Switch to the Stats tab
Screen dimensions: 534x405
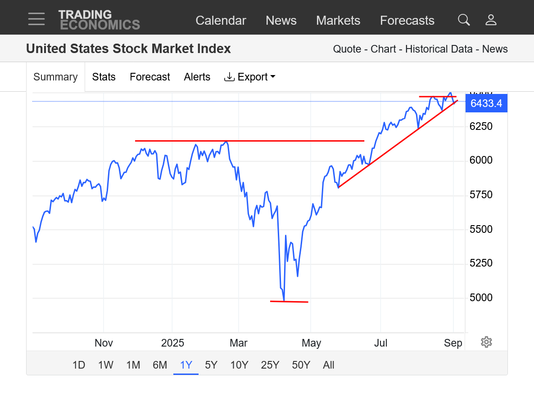pos(104,77)
